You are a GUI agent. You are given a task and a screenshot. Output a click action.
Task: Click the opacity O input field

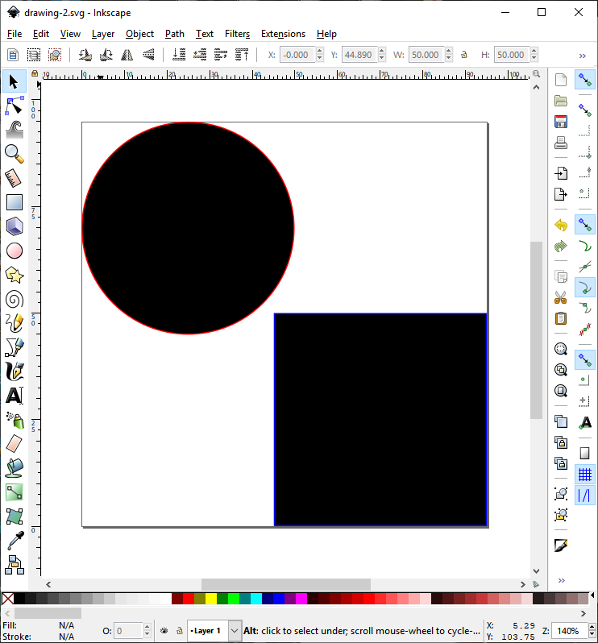click(128, 631)
